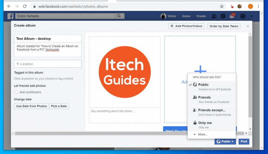Close the Create album dialog
The image size is (268, 154).
click(248, 26)
